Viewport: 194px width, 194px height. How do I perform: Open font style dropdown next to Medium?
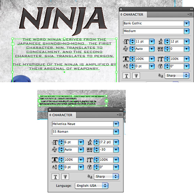point(187,31)
